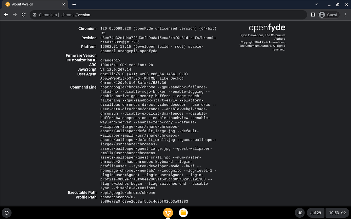Screen dimensions: 351x219
Task: Click the US keyboard layout indicator
Action: 300,213
